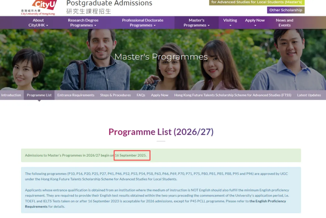Go to the Latest Updates tab
Screen dimensions: 326x218
click(309, 95)
